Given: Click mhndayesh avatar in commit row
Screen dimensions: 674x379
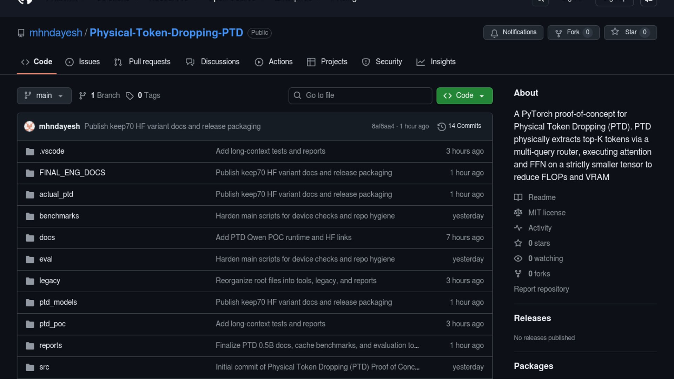Looking at the screenshot, I should [x=29, y=126].
